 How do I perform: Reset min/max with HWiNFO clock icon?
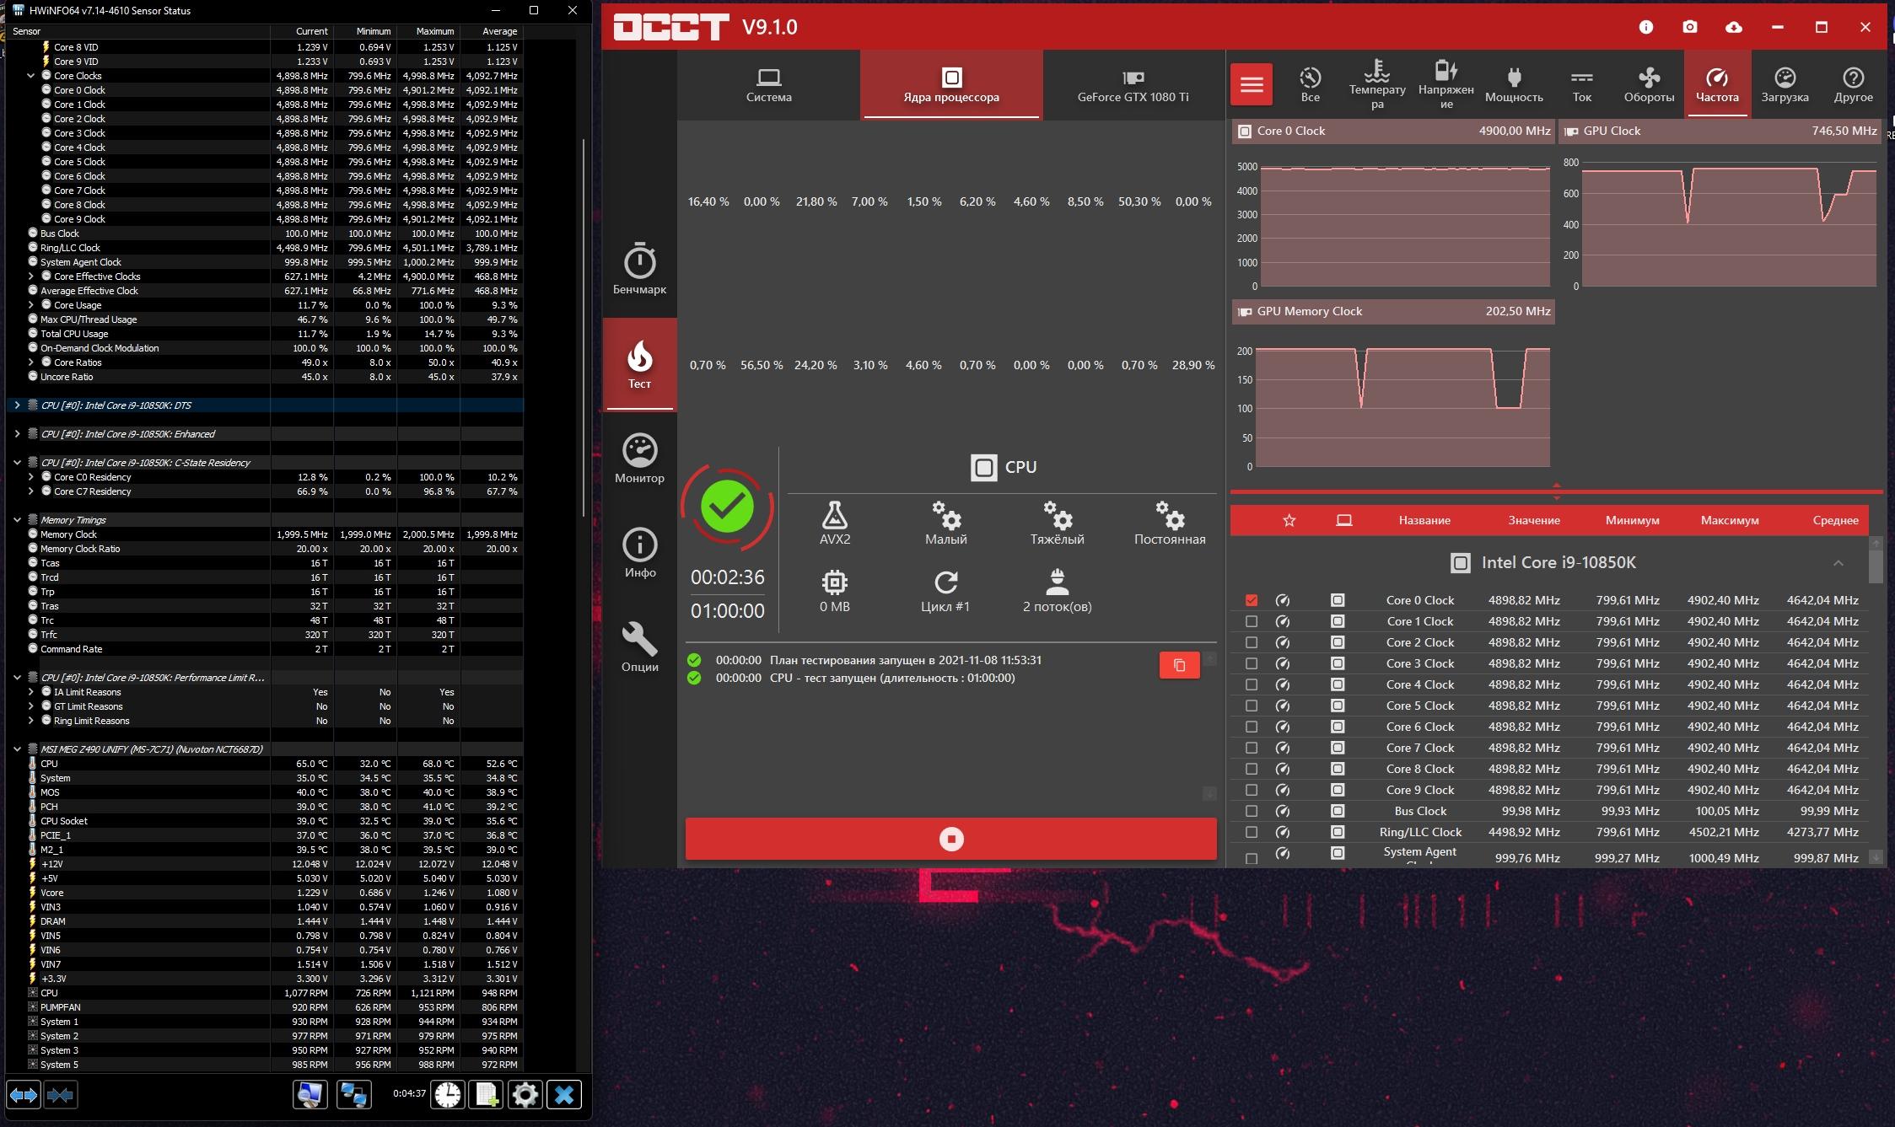click(448, 1095)
